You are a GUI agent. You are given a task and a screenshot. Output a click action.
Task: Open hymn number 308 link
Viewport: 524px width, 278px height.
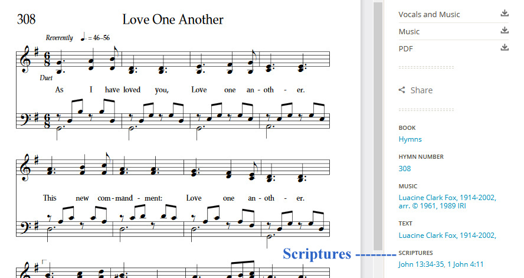click(x=404, y=168)
